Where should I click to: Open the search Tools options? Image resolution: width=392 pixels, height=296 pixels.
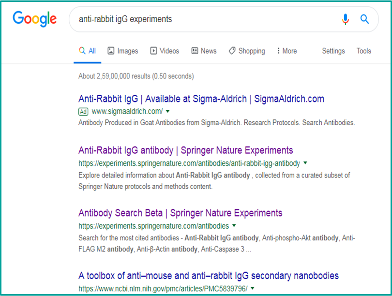[x=363, y=51]
